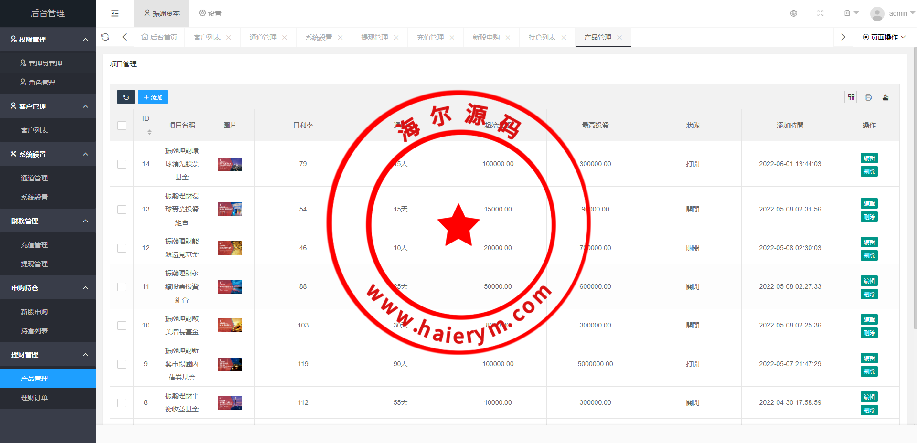The image size is (917, 443).
Task: Click the globe language icon
Action: pos(794,13)
